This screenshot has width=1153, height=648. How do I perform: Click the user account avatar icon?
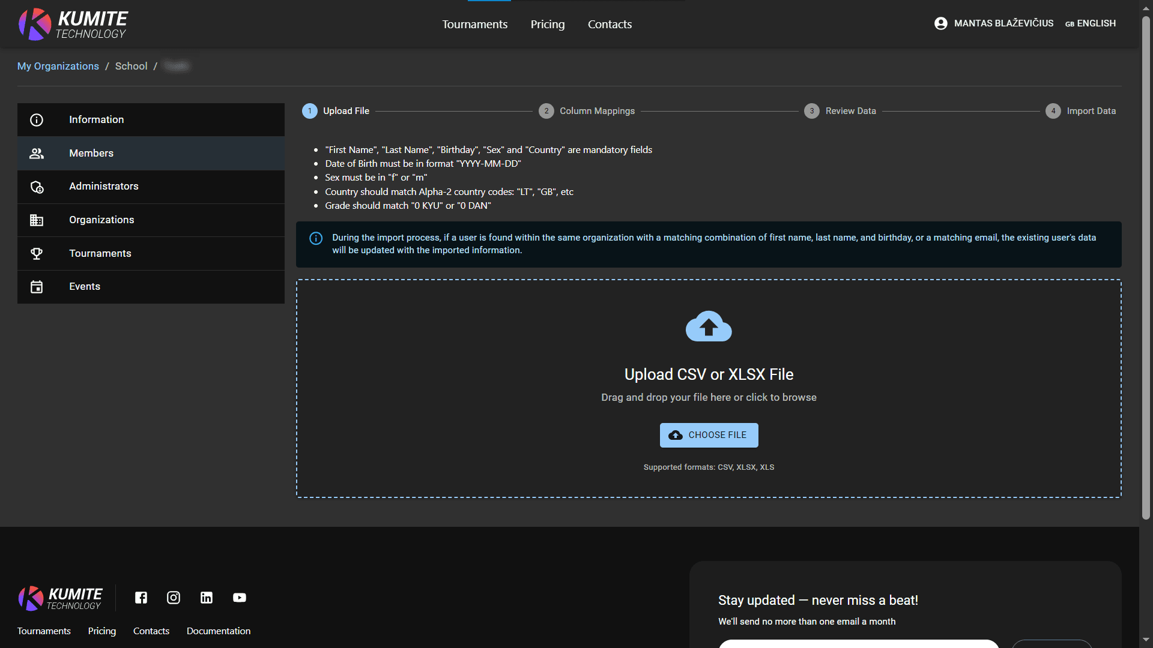click(x=941, y=23)
